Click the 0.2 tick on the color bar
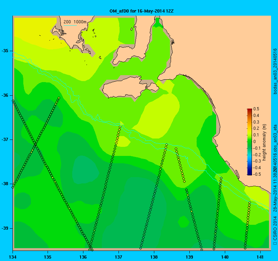Viewport: 278px width, 261px height. click(x=256, y=128)
